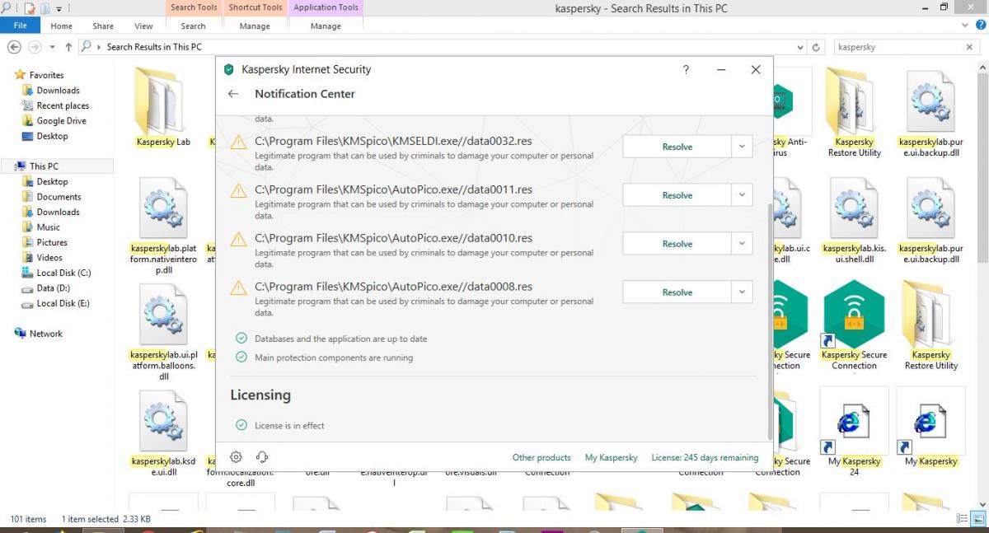Select Local Disk (E:) in navigation pane

(x=63, y=303)
